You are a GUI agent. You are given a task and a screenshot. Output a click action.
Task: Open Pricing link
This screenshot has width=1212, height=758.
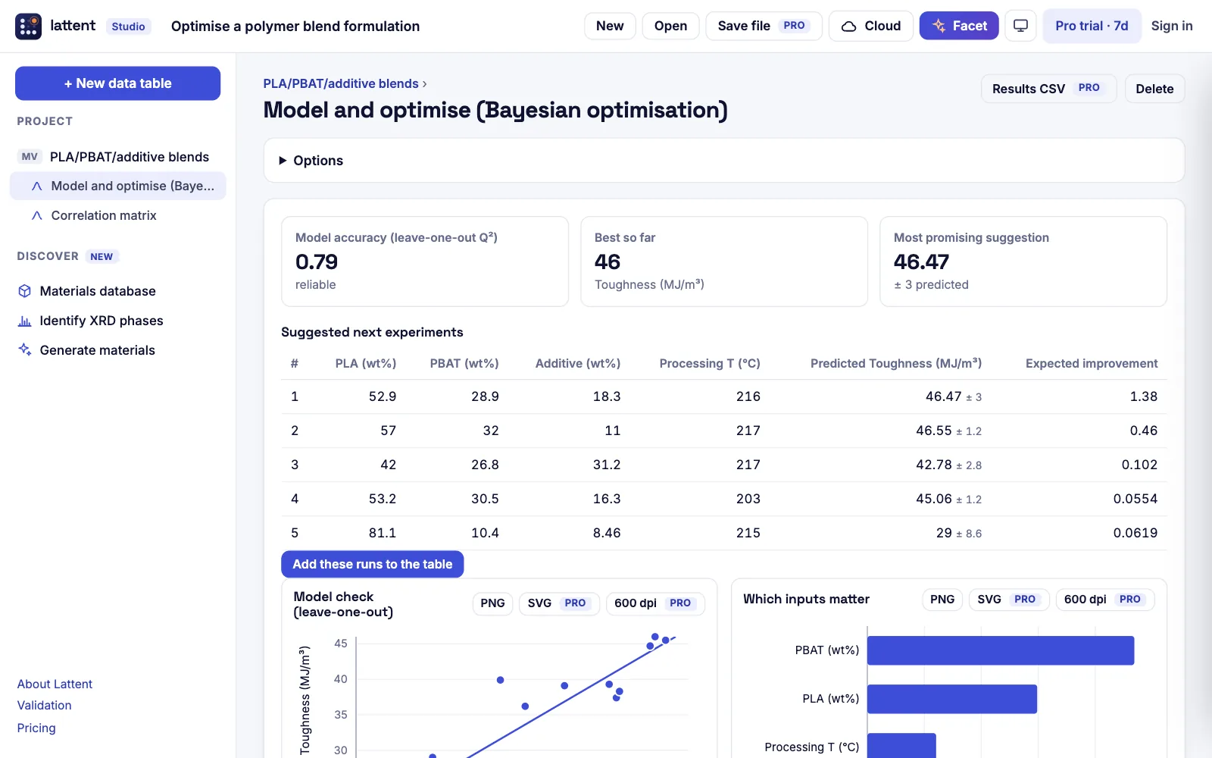pyautogui.click(x=36, y=728)
